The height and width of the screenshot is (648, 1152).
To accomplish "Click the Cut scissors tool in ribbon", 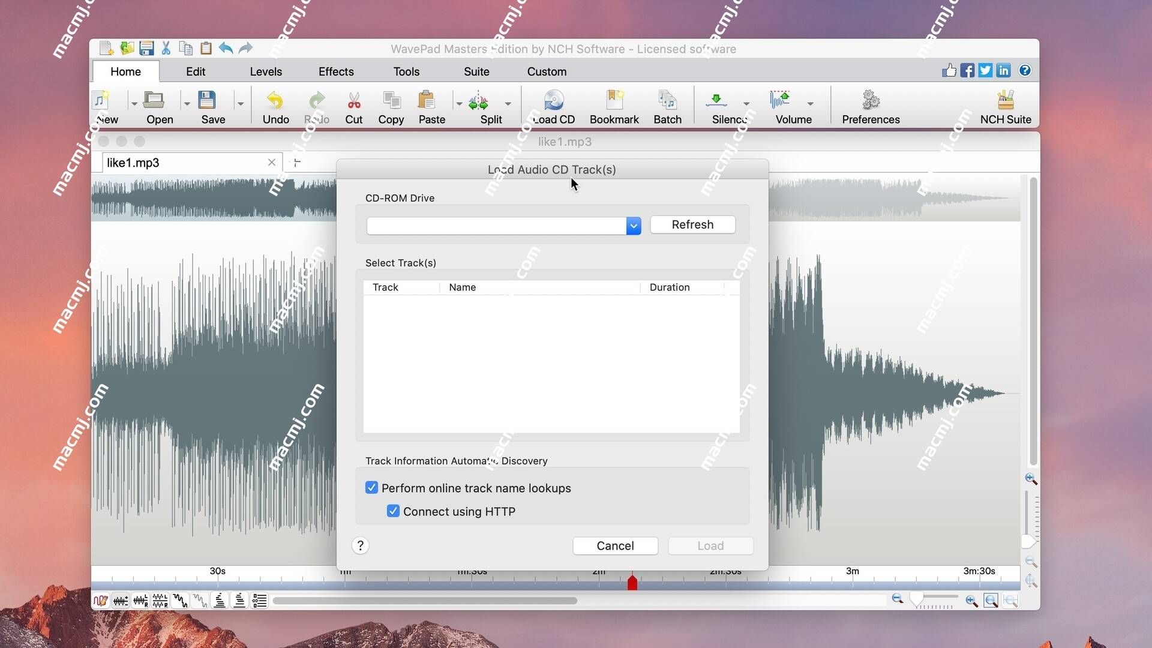I will tap(354, 107).
